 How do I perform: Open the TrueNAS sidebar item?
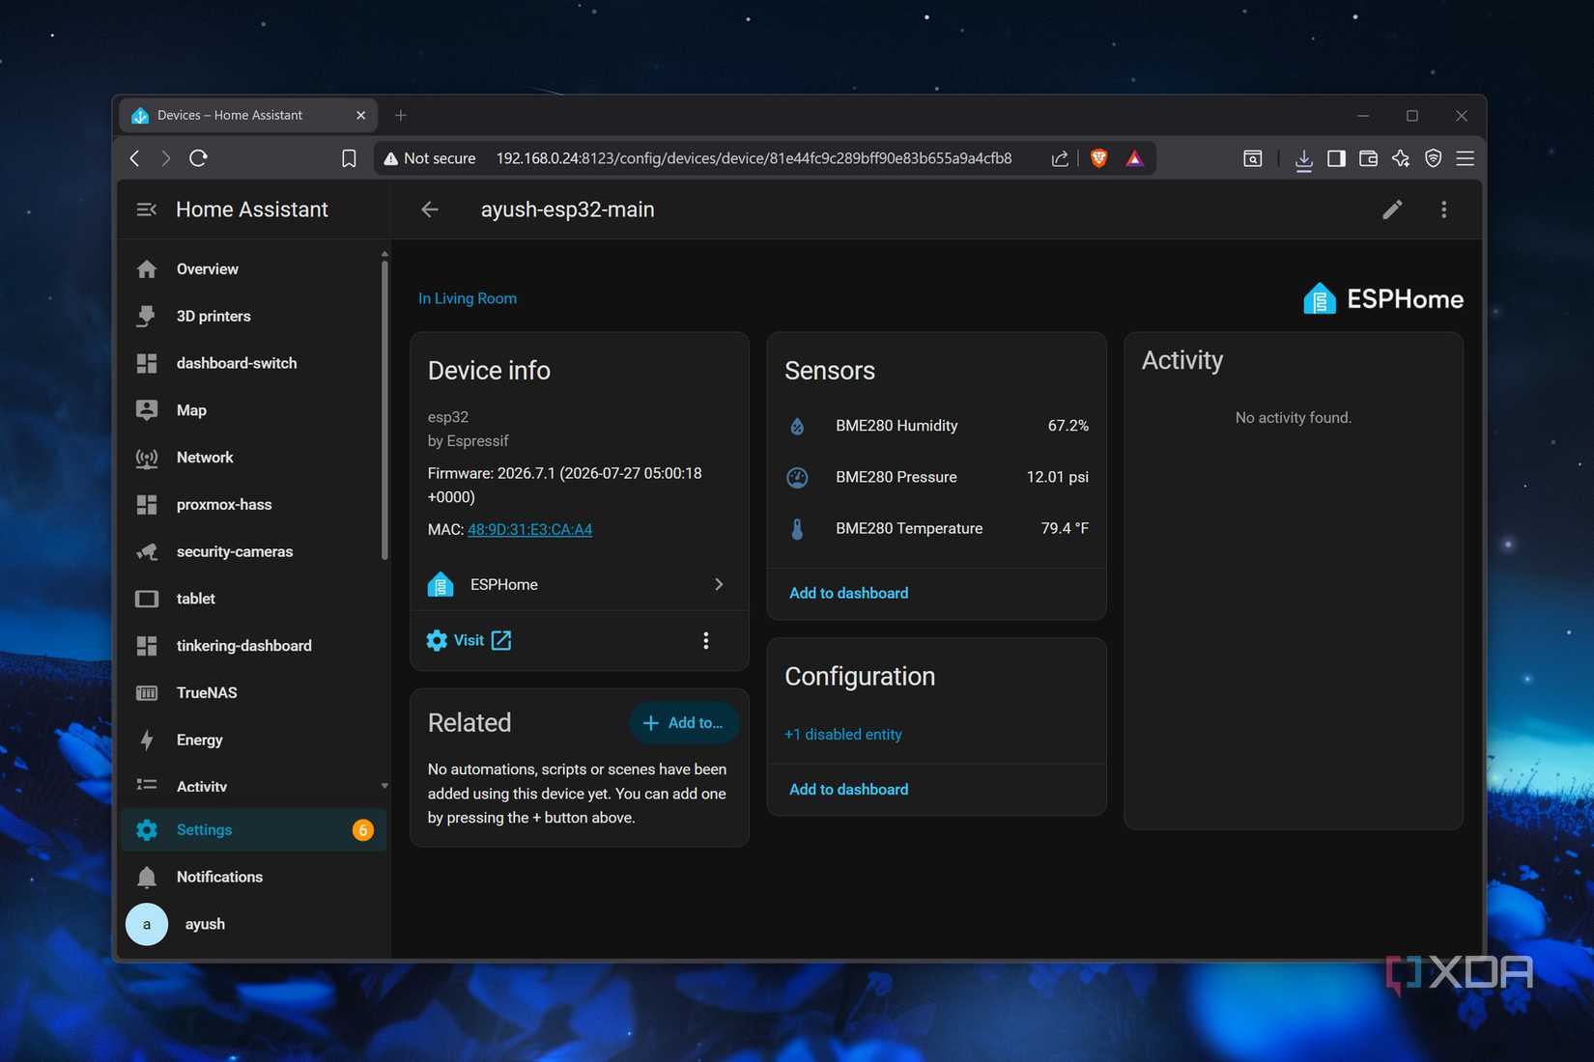click(253, 693)
